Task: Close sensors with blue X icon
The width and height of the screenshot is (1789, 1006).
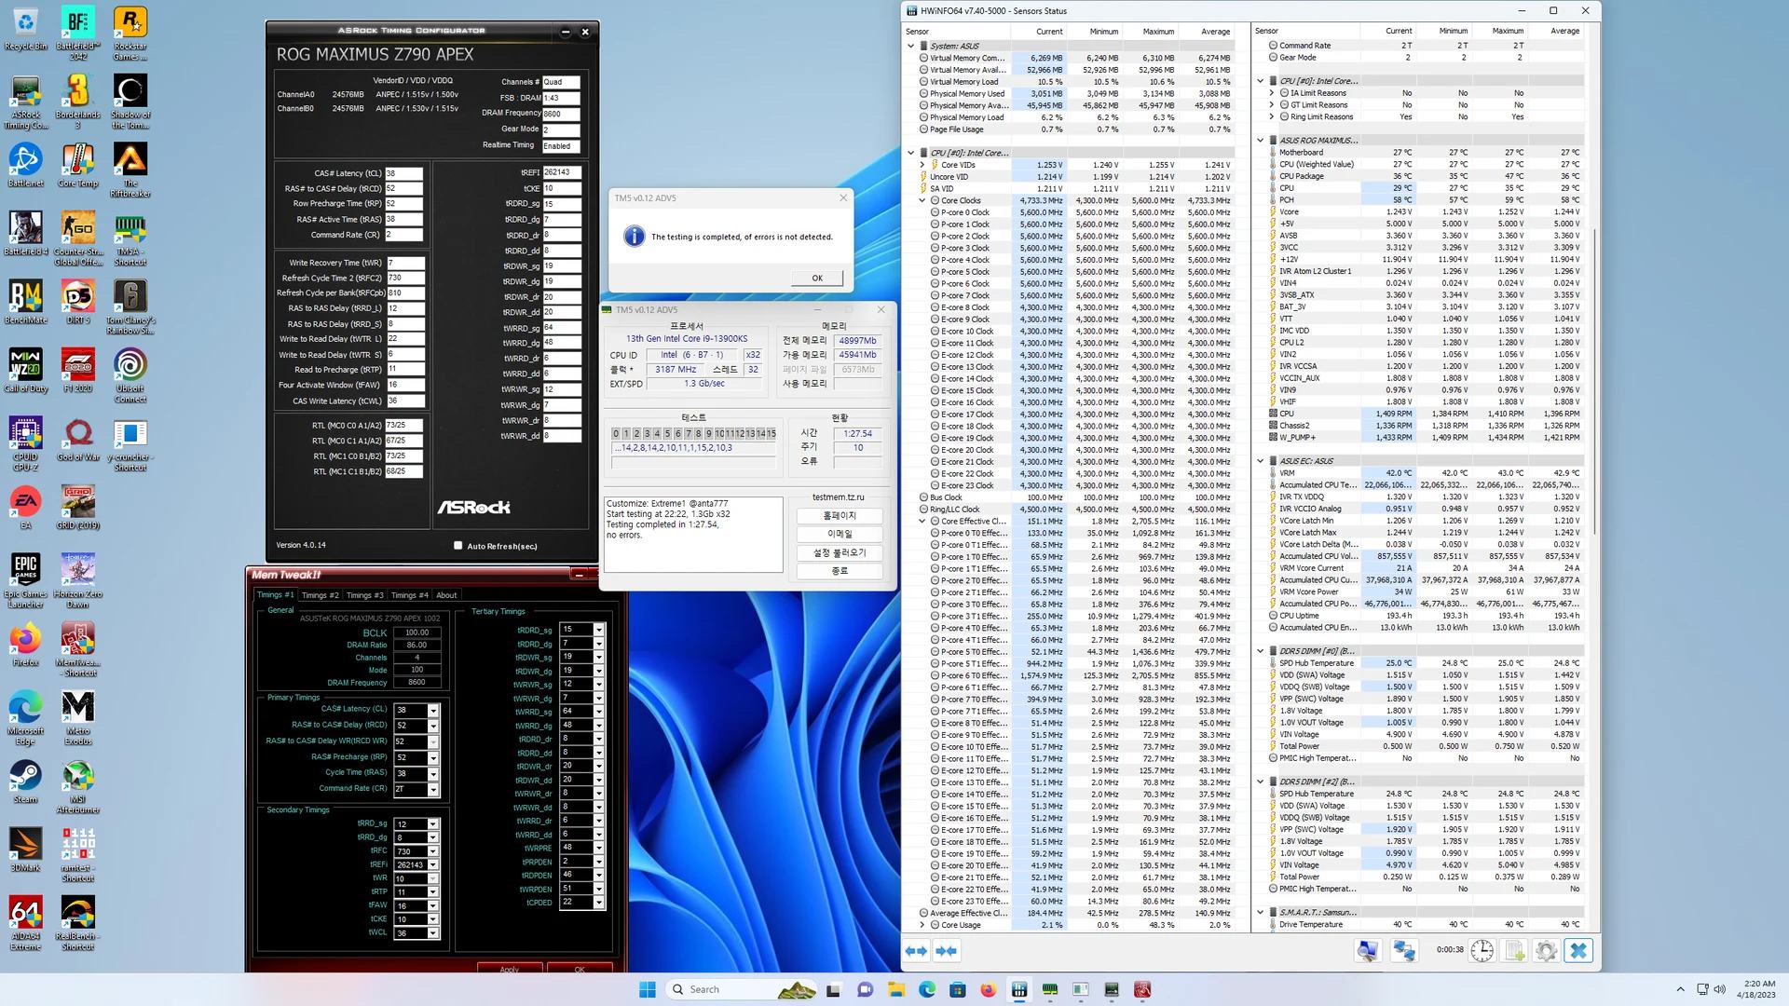Action: 1577,951
